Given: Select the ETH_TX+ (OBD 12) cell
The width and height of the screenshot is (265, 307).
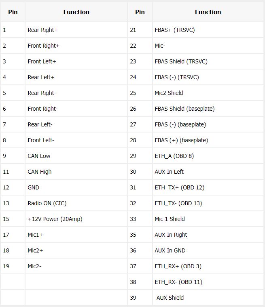Looking at the screenshot, I should coord(208,187).
